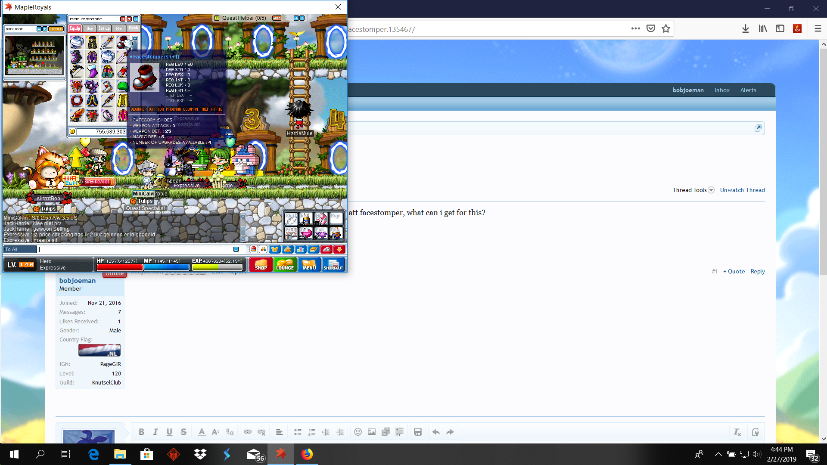Select the black pants item in inventory
The height and width of the screenshot is (465, 827).
pos(92,42)
